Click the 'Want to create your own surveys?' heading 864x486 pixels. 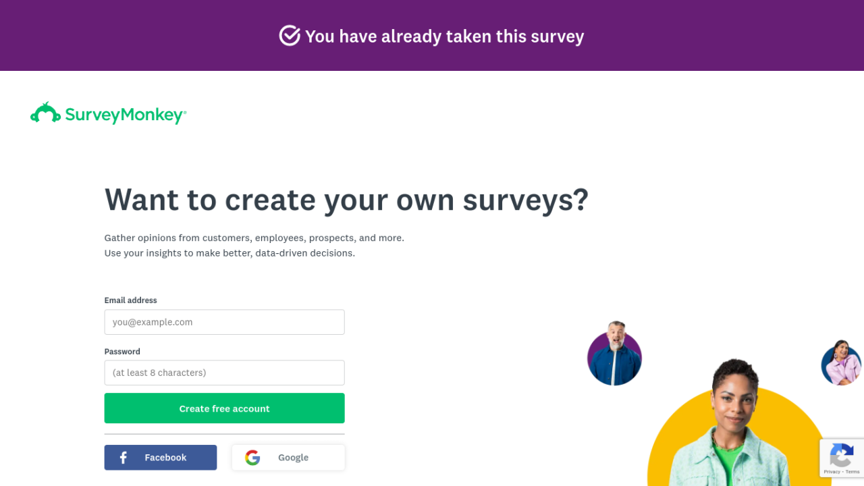tap(346, 200)
